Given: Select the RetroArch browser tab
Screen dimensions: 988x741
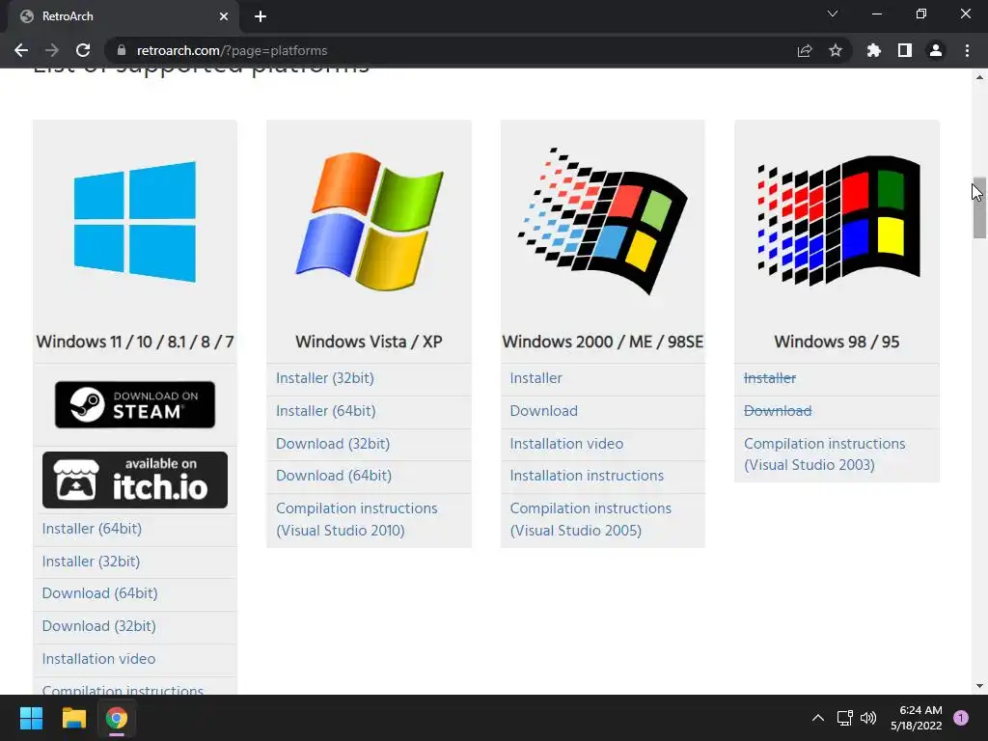Looking at the screenshot, I should [123, 16].
